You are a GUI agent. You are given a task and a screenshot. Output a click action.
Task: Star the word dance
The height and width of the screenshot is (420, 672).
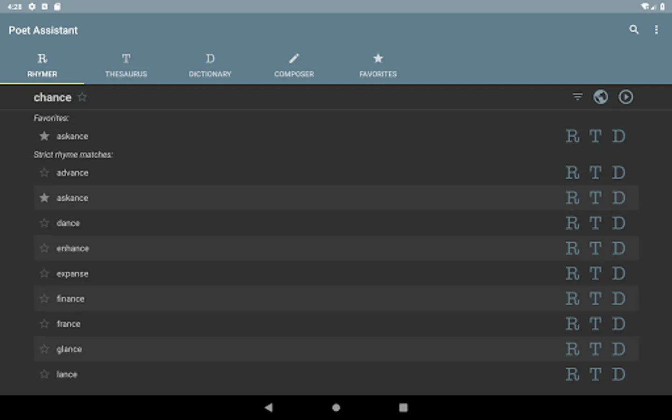(44, 223)
